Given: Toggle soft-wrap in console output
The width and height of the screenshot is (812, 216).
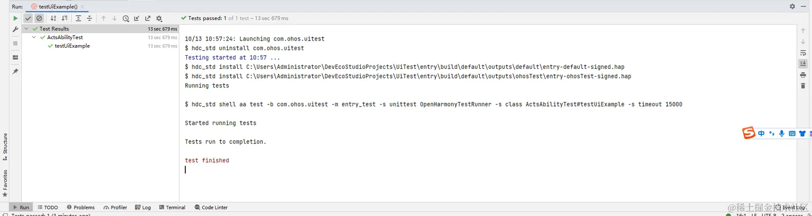Looking at the screenshot, I should 803,53.
